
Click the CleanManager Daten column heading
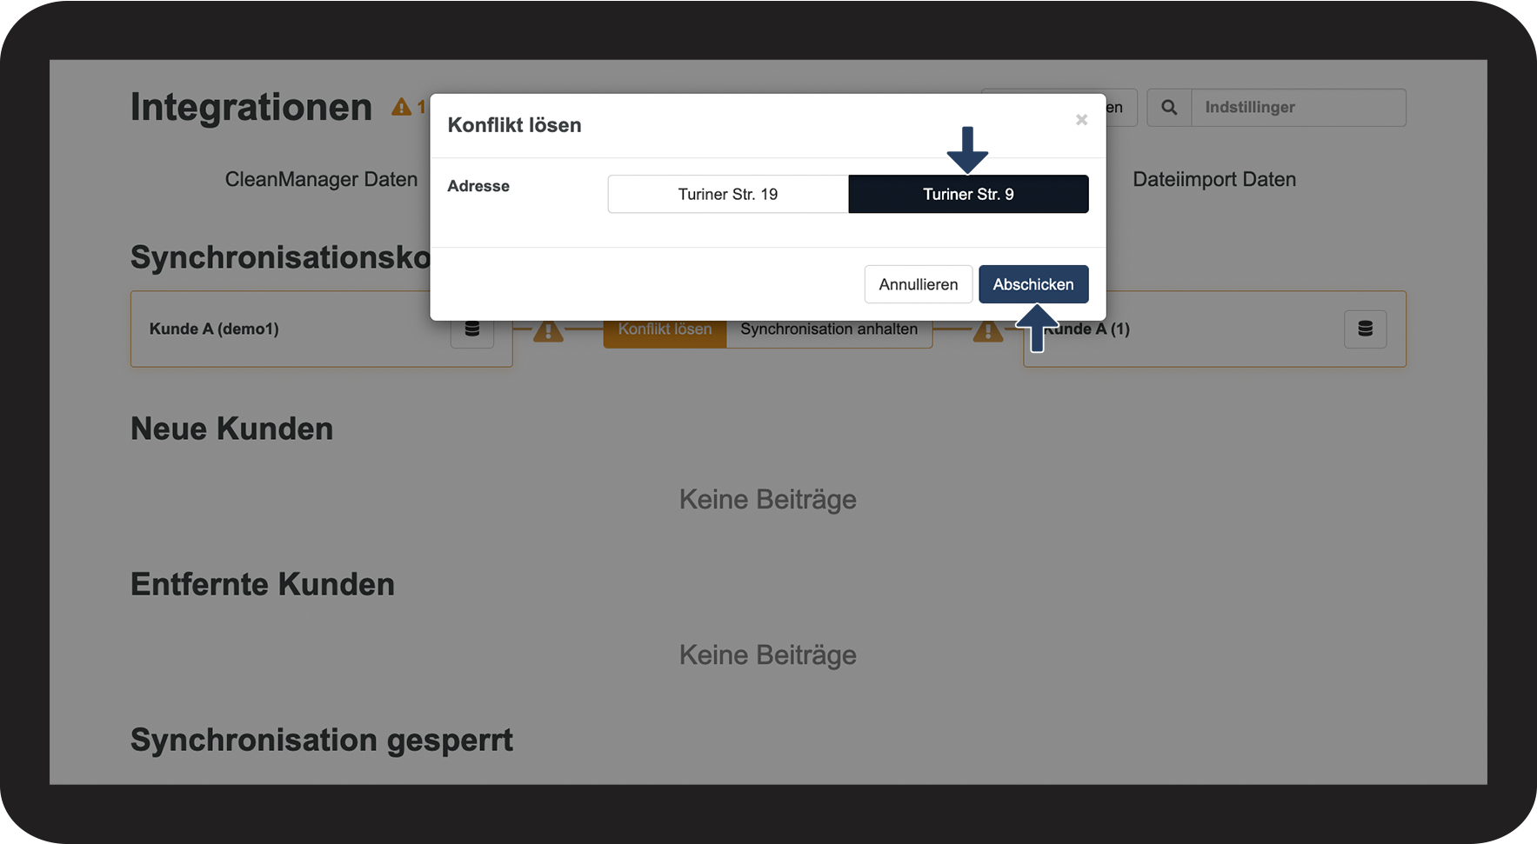coord(321,179)
